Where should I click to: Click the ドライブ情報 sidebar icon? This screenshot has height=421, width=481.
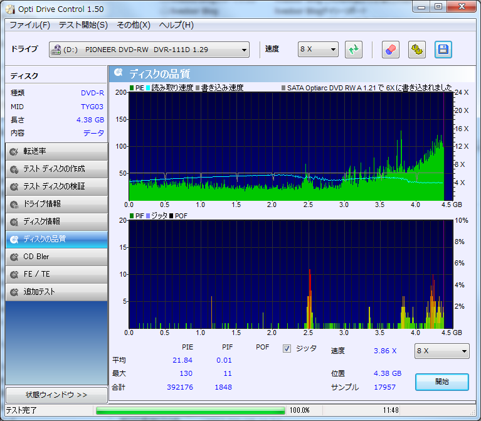(14, 204)
